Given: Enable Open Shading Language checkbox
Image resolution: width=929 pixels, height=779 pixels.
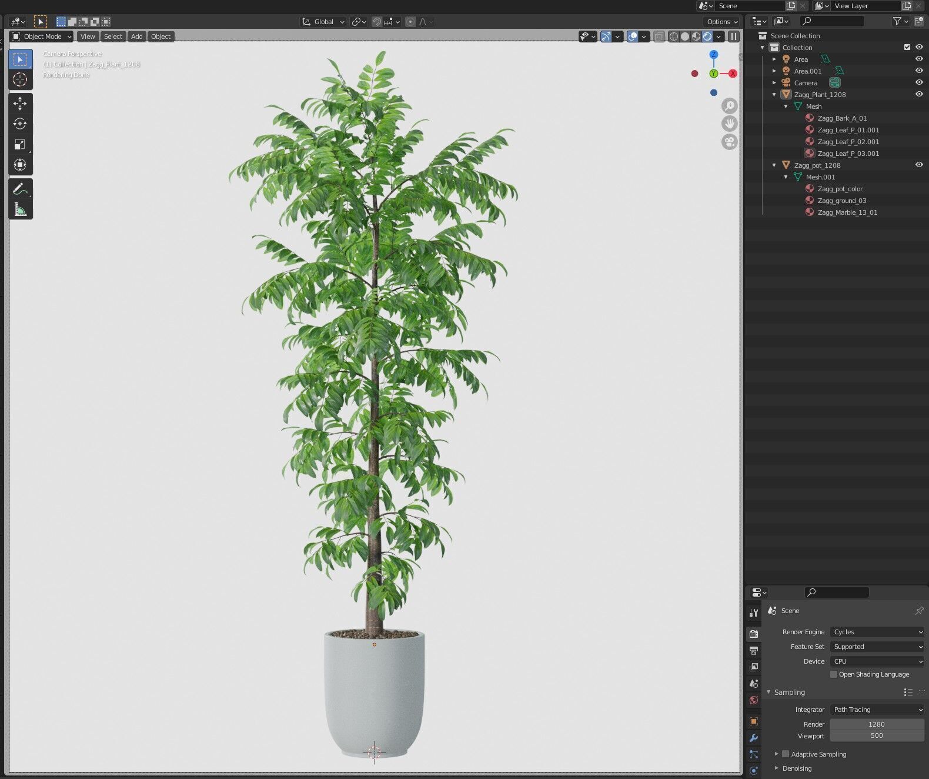Looking at the screenshot, I should [x=834, y=674].
